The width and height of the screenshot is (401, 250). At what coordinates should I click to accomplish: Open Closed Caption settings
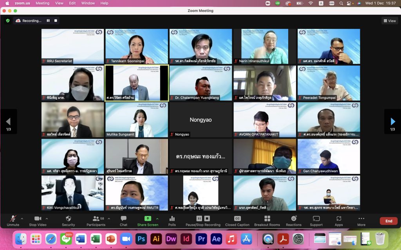point(237,221)
